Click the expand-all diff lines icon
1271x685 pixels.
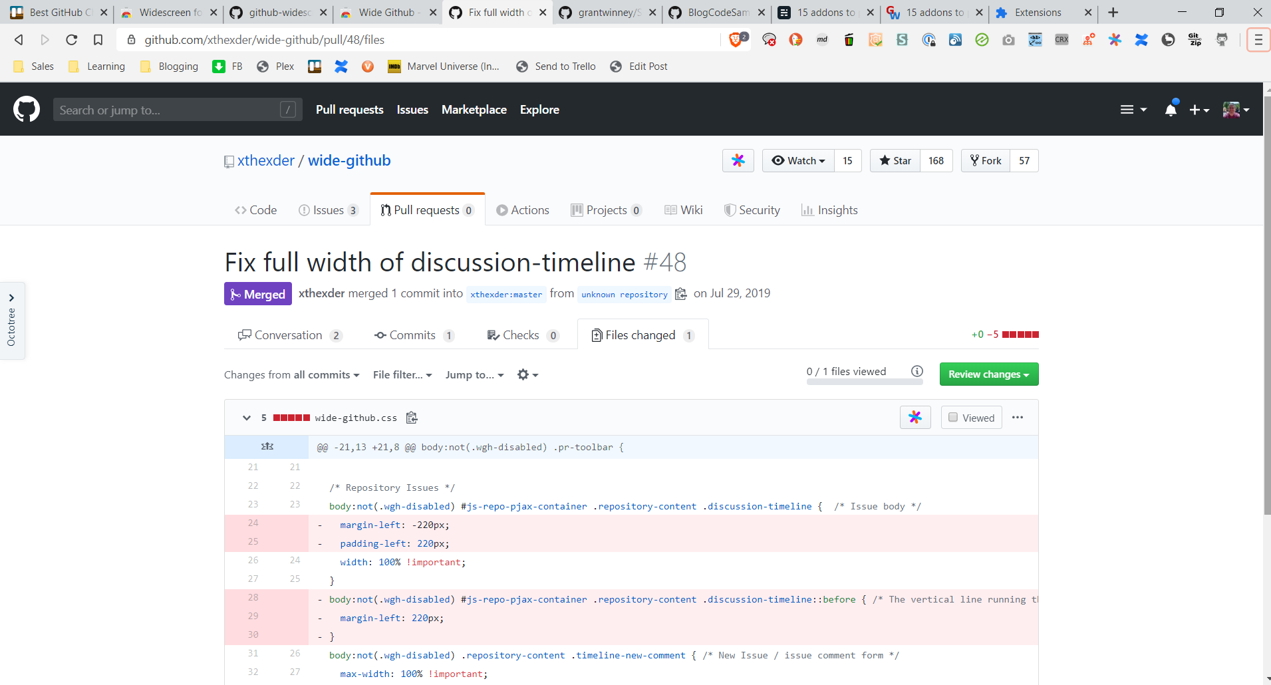pos(267,447)
